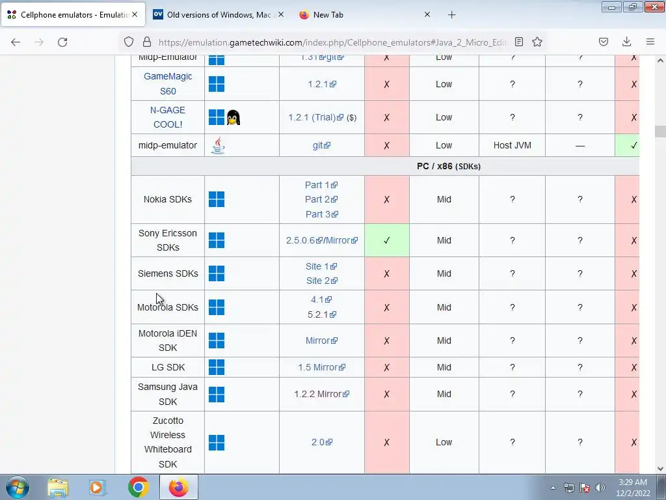Click Windows icon in GameMagic S60 row
The height and width of the screenshot is (500, 666).
217,84
